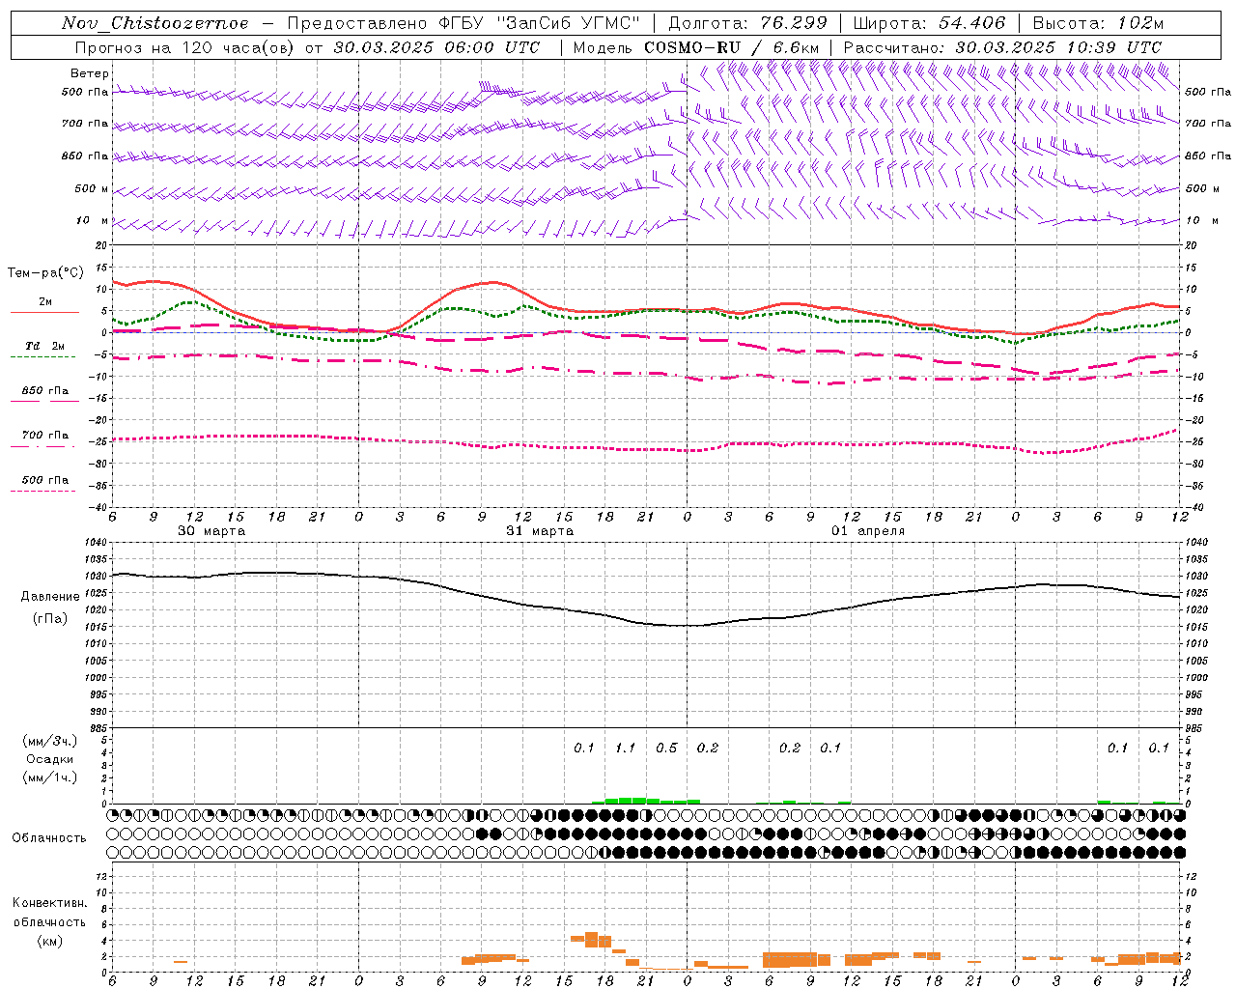This screenshot has width=1236, height=989.
Task: Click the (мм/1ч.) precipitation unit label
Action: pyautogui.click(x=50, y=777)
